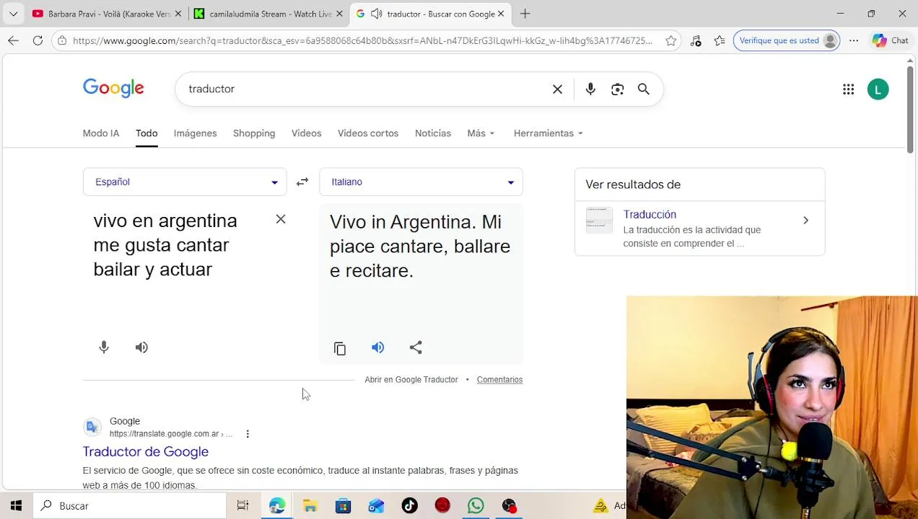Expand the Herramientas dropdown

click(x=548, y=133)
